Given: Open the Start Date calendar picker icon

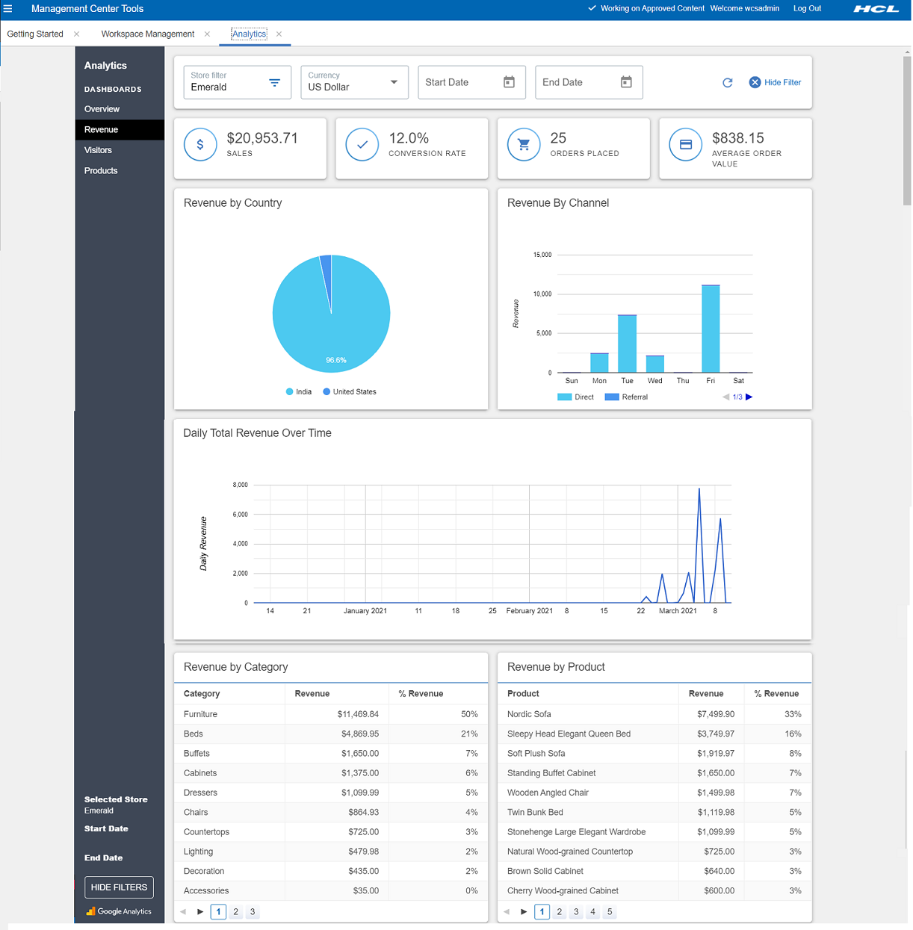Looking at the screenshot, I should (x=509, y=82).
